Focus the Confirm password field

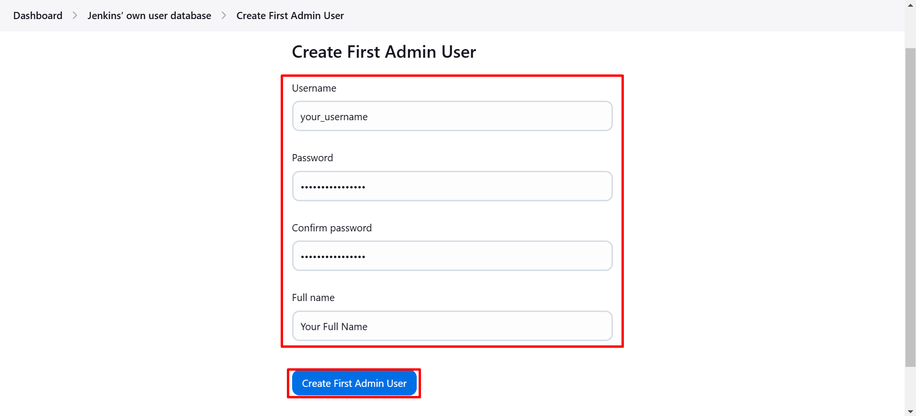(x=452, y=256)
